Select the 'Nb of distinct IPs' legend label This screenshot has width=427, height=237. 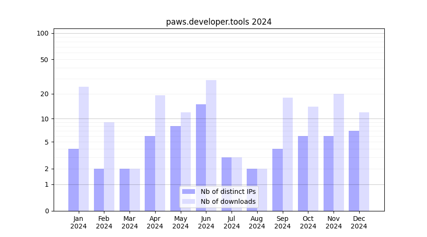coord(228,191)
